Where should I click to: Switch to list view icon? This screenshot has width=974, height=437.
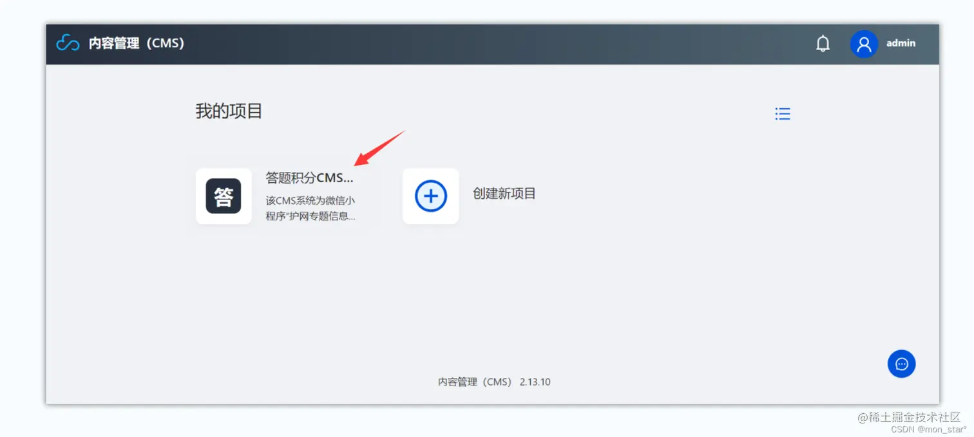(782, 114)
